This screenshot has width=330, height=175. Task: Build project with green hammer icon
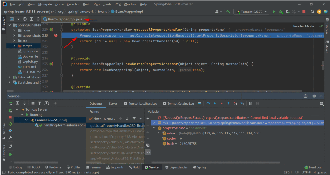click(228, 12)
